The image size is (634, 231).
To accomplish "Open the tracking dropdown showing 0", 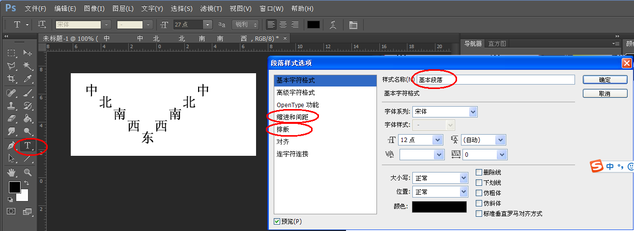I will pyautogui.click(x=502, y=155).
